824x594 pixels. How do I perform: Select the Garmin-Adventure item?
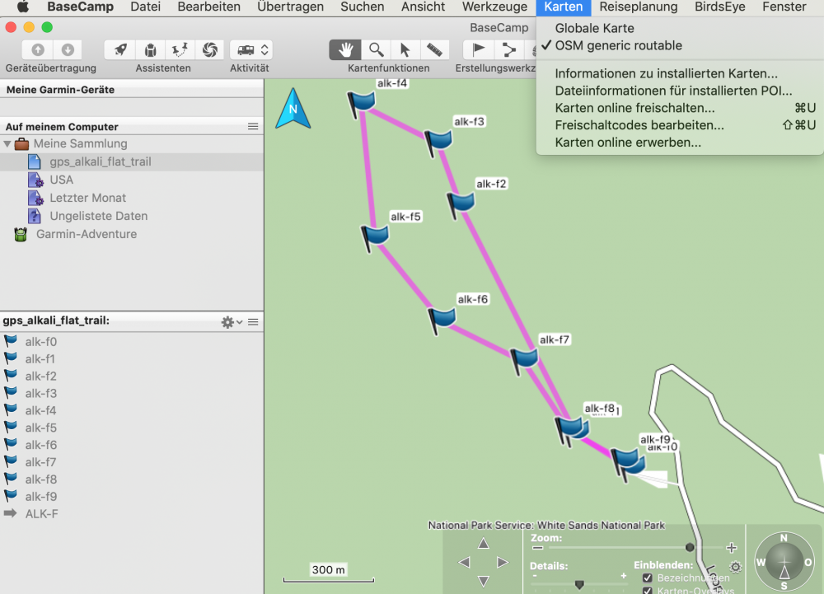tap(131, 234)
